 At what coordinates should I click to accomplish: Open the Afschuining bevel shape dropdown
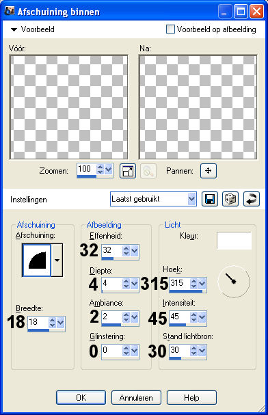57,260
